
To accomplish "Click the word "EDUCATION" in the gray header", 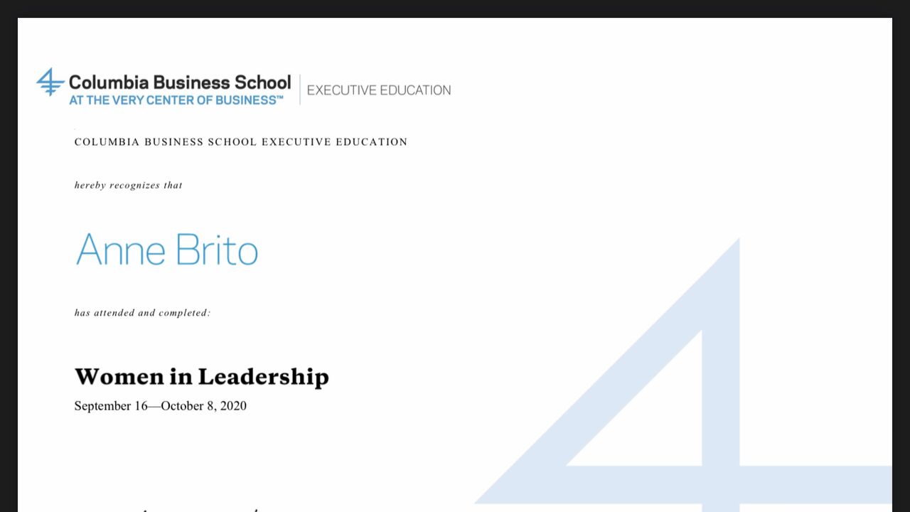I will [x=415, y=90].
